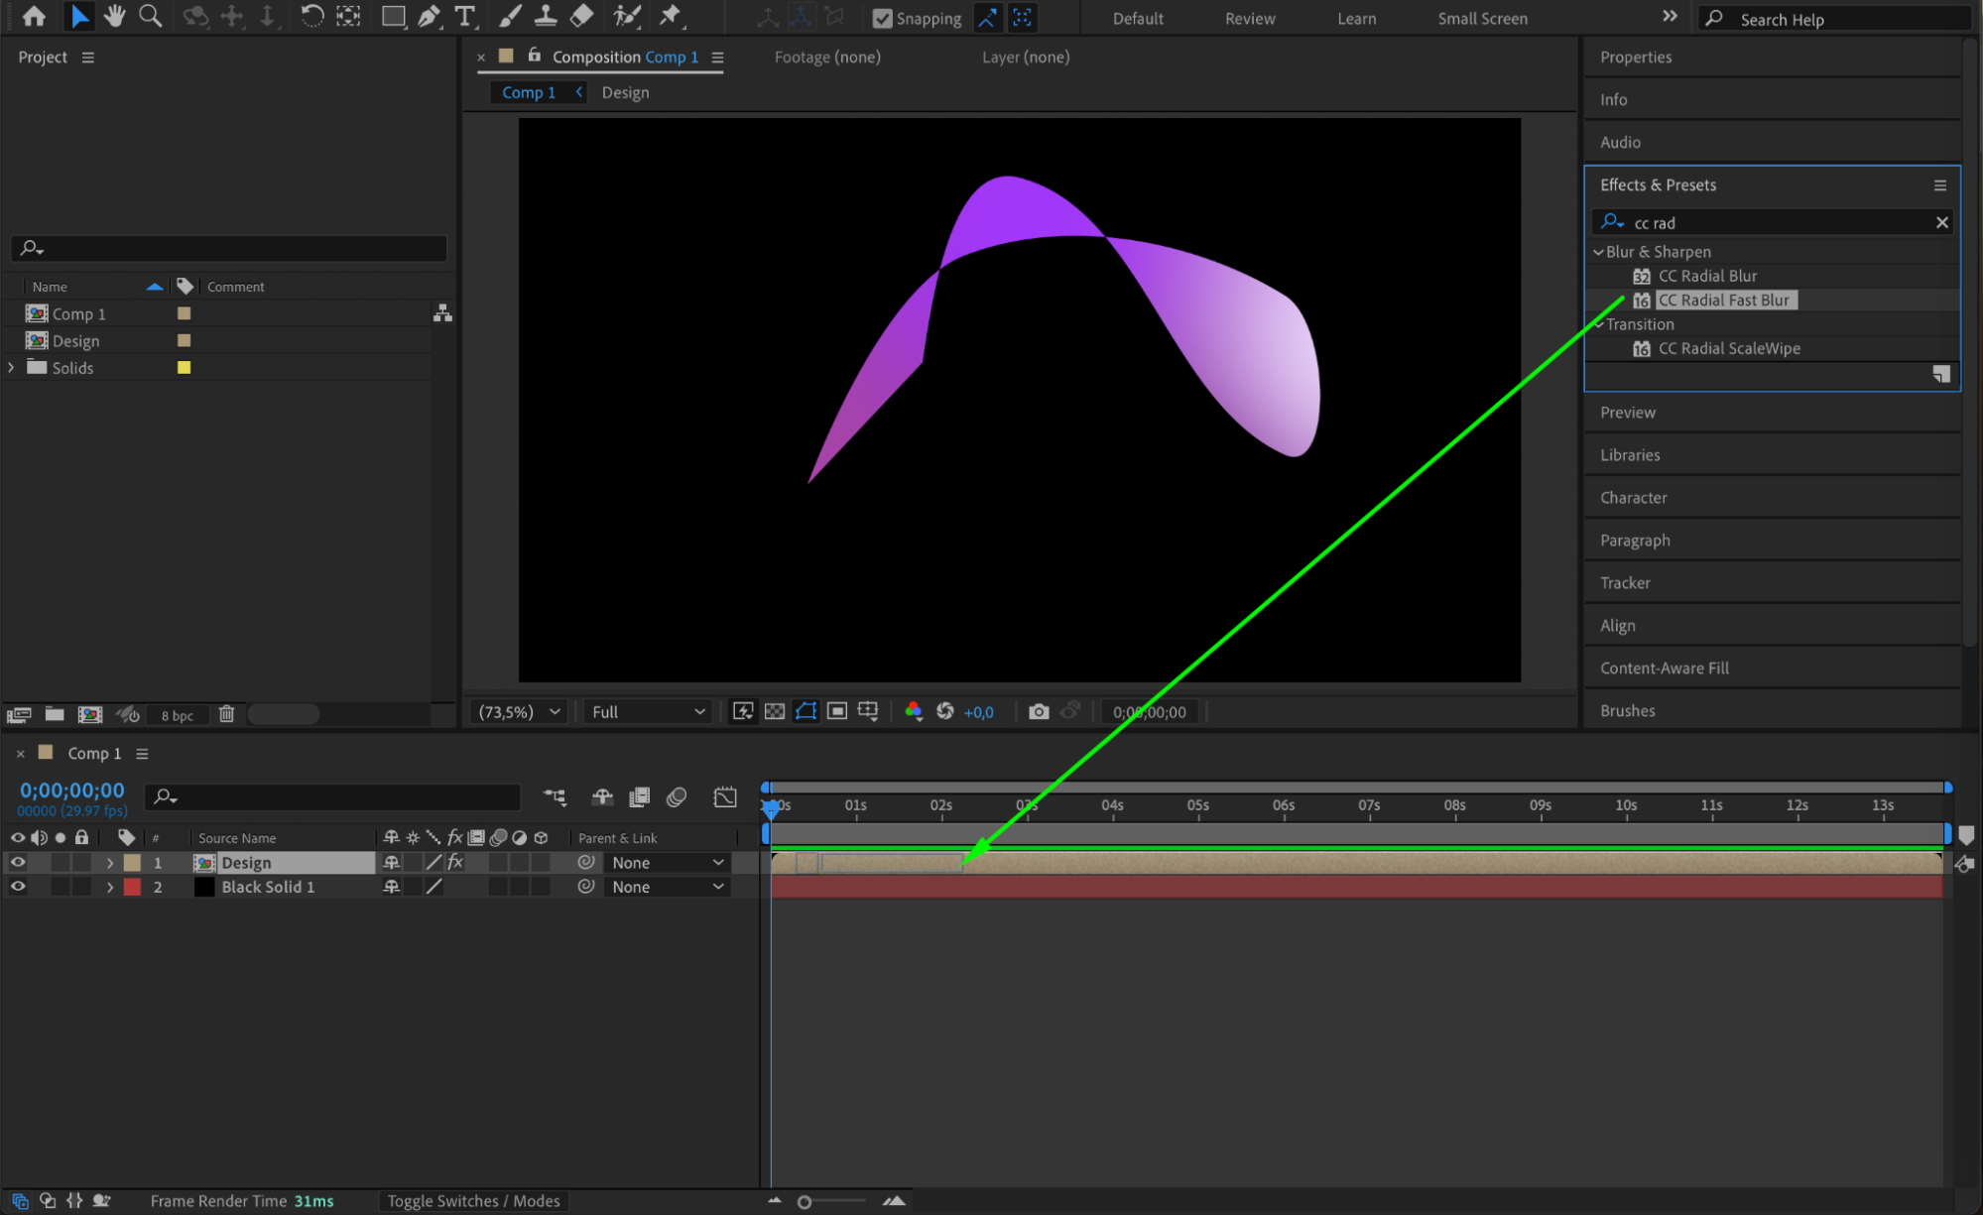This screenshot has width=1983, height=1215.
Task: Hide the Black Solid 1 layer
Action: tap(18, 886)
